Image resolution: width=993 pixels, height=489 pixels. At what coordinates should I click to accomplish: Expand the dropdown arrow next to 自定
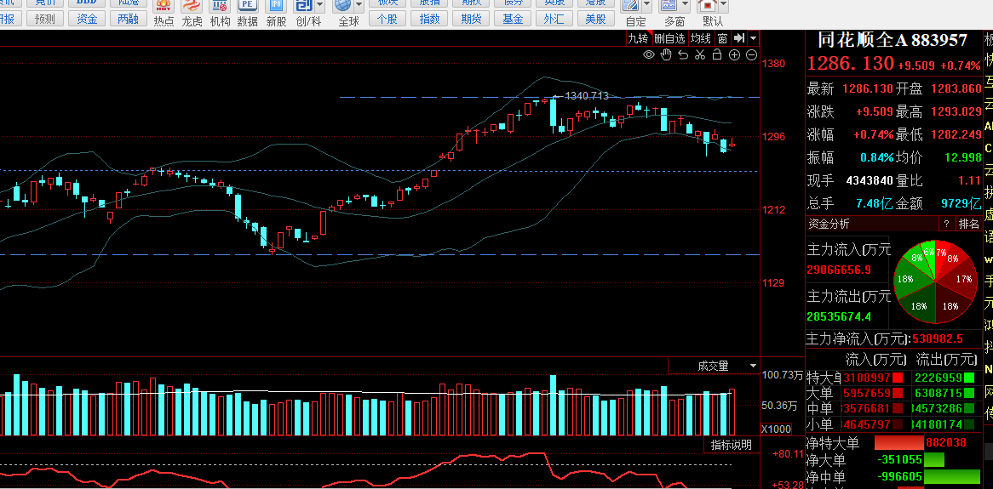click(x=647, y=6)
